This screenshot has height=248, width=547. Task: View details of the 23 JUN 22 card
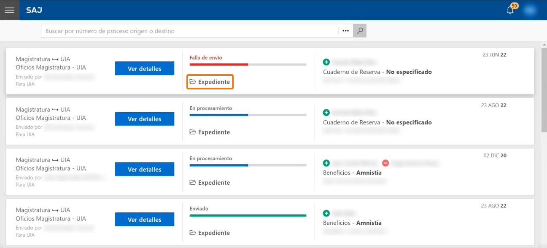[x=145, y=68]
